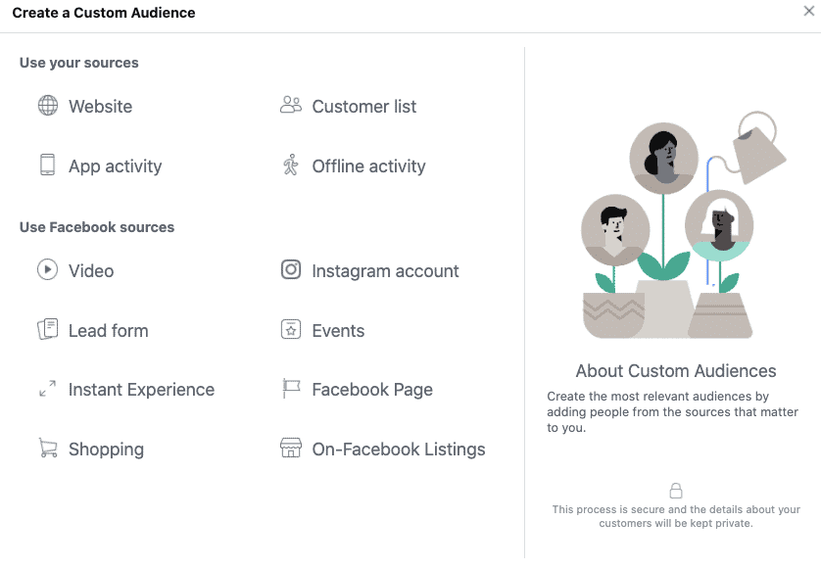Click the globe icon beside Website
The width and height of the screenshot is (821, 568).
pos(47,106)
